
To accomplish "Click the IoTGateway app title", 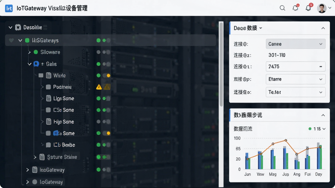I will (52, 8).
